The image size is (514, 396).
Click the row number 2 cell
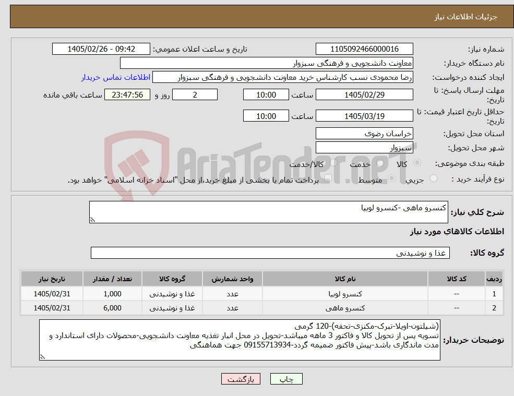click(494, 308)
